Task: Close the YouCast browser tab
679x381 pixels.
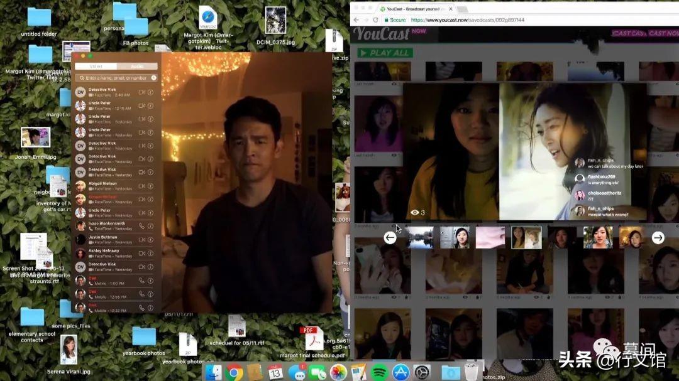Action: click(x=451, y=9)
